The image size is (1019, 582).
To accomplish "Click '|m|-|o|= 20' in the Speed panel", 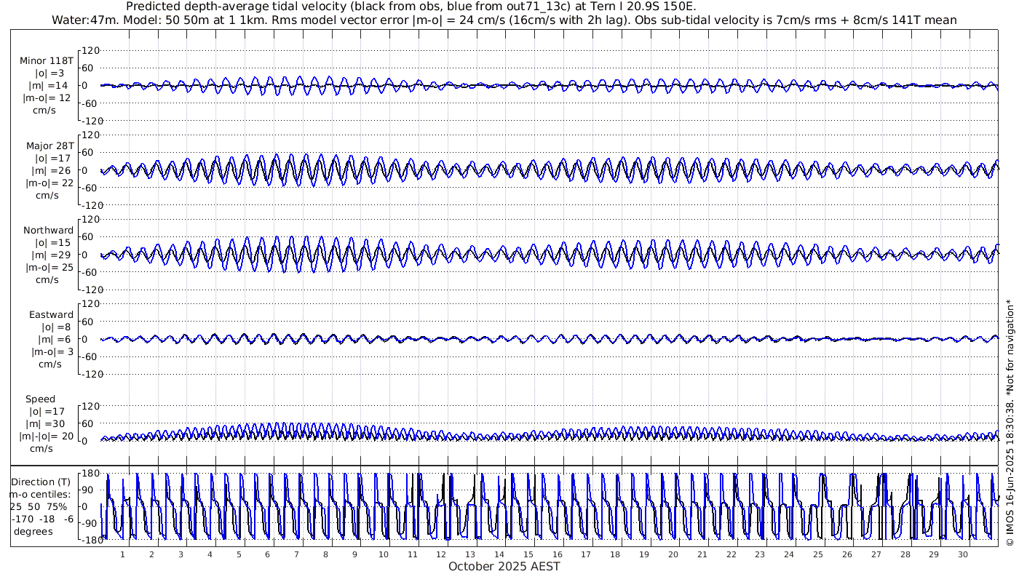I will pyautogui.click(x=47, y=436).
